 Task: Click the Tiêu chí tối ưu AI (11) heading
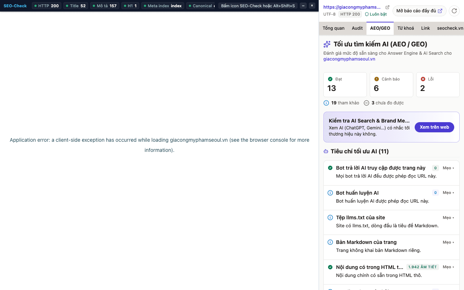point(360,152)
